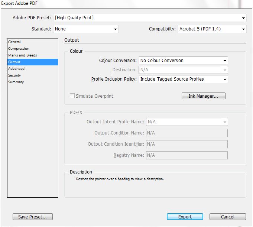The image size is (253, 227).
Task: Select Security in the category list
Action: (x=32, y=75)
